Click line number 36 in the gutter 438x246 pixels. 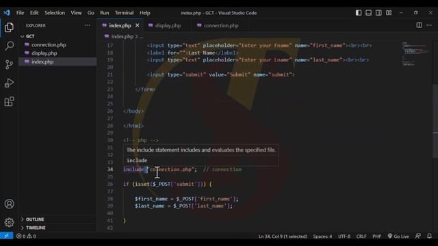[x=110, y=184]
